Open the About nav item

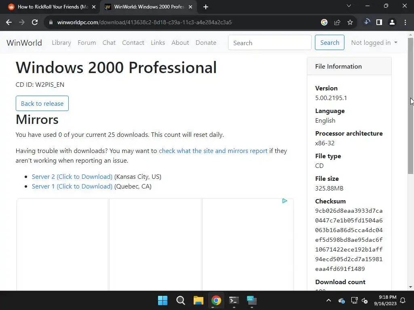[x=180, y=43]
